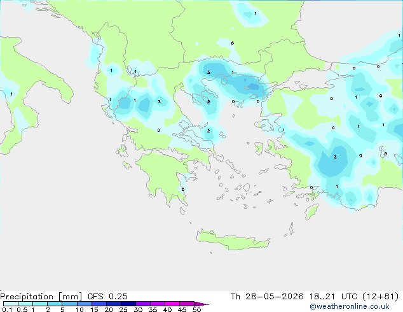The width and height of the screenshot is (403, 312).
Task: Click the 0.5–1 mm legend color swatch
Action: point(25,304)
